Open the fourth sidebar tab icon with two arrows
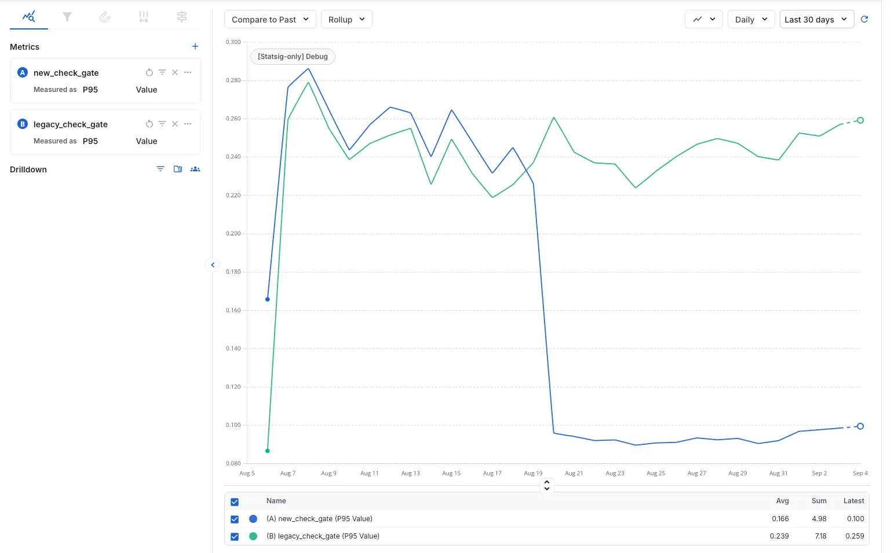891x553 pixels. [x=144, y=17]
